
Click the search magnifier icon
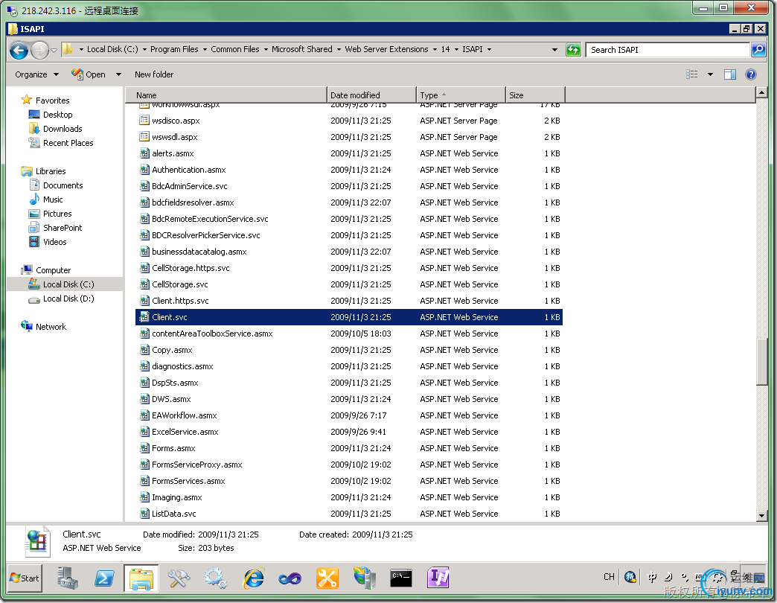click(758, 50)
